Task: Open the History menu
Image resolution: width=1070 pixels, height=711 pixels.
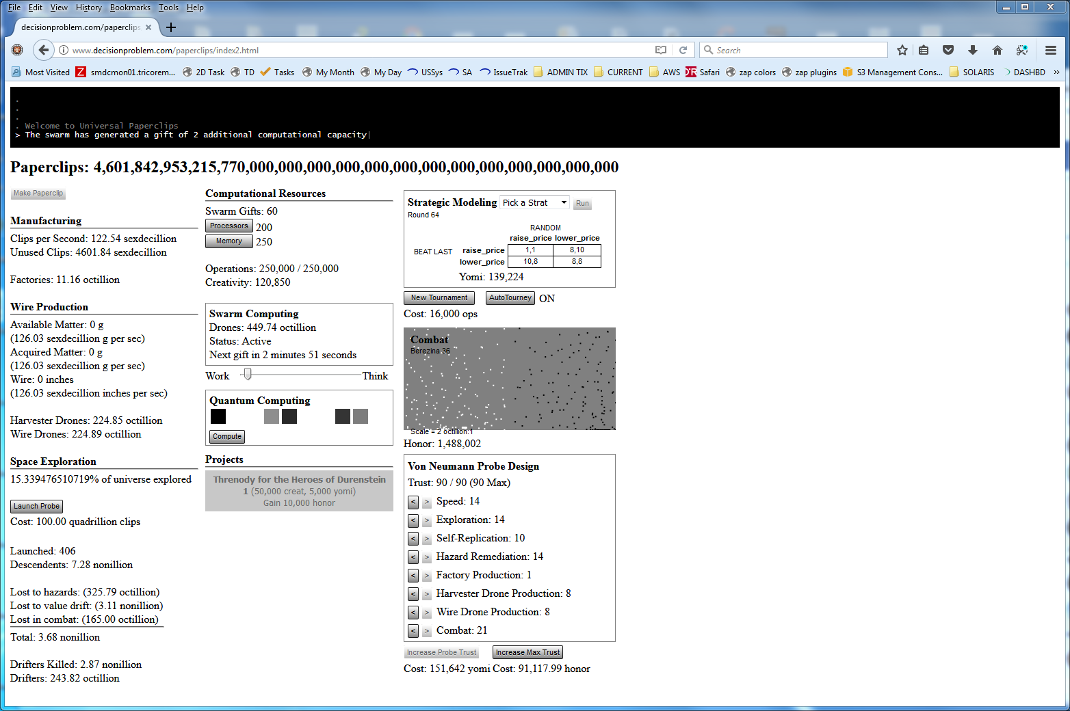Action: (x=89, y=8)
